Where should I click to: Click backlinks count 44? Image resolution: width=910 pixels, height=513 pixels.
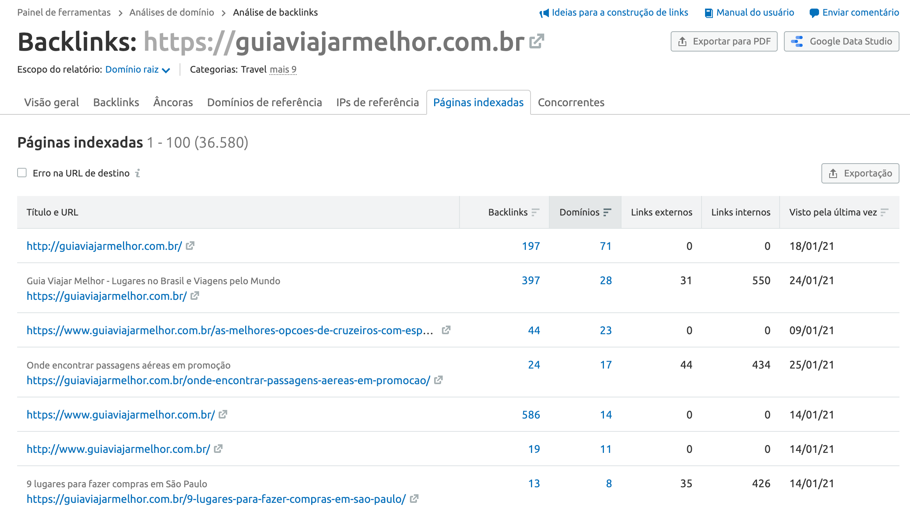[x=534, y=330]
